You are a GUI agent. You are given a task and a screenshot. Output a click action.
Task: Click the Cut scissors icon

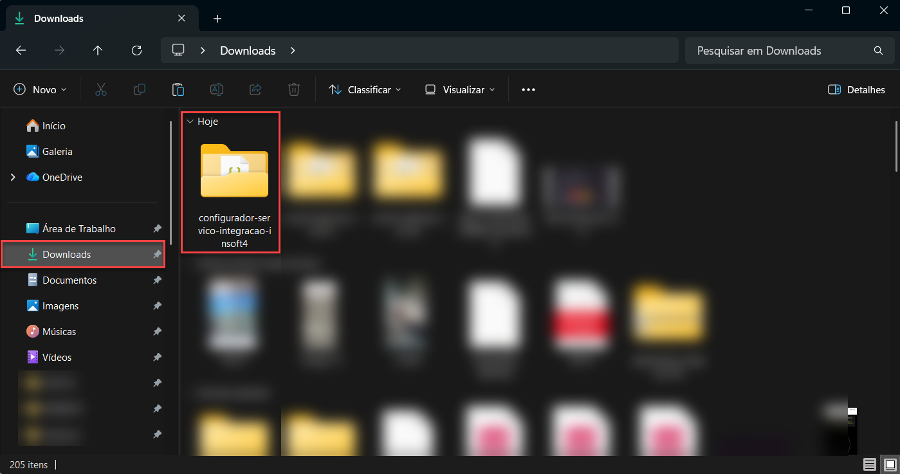(x=101, y=90)
